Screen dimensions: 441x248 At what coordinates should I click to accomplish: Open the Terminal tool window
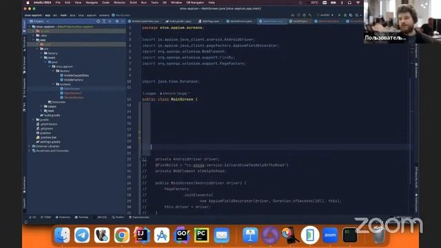[82, 218]
